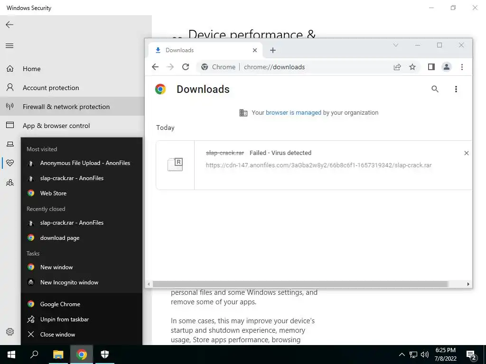Viewport: 486px width, 364px height.
Task: Select Close window in jump list
Action: pos(82,334)
